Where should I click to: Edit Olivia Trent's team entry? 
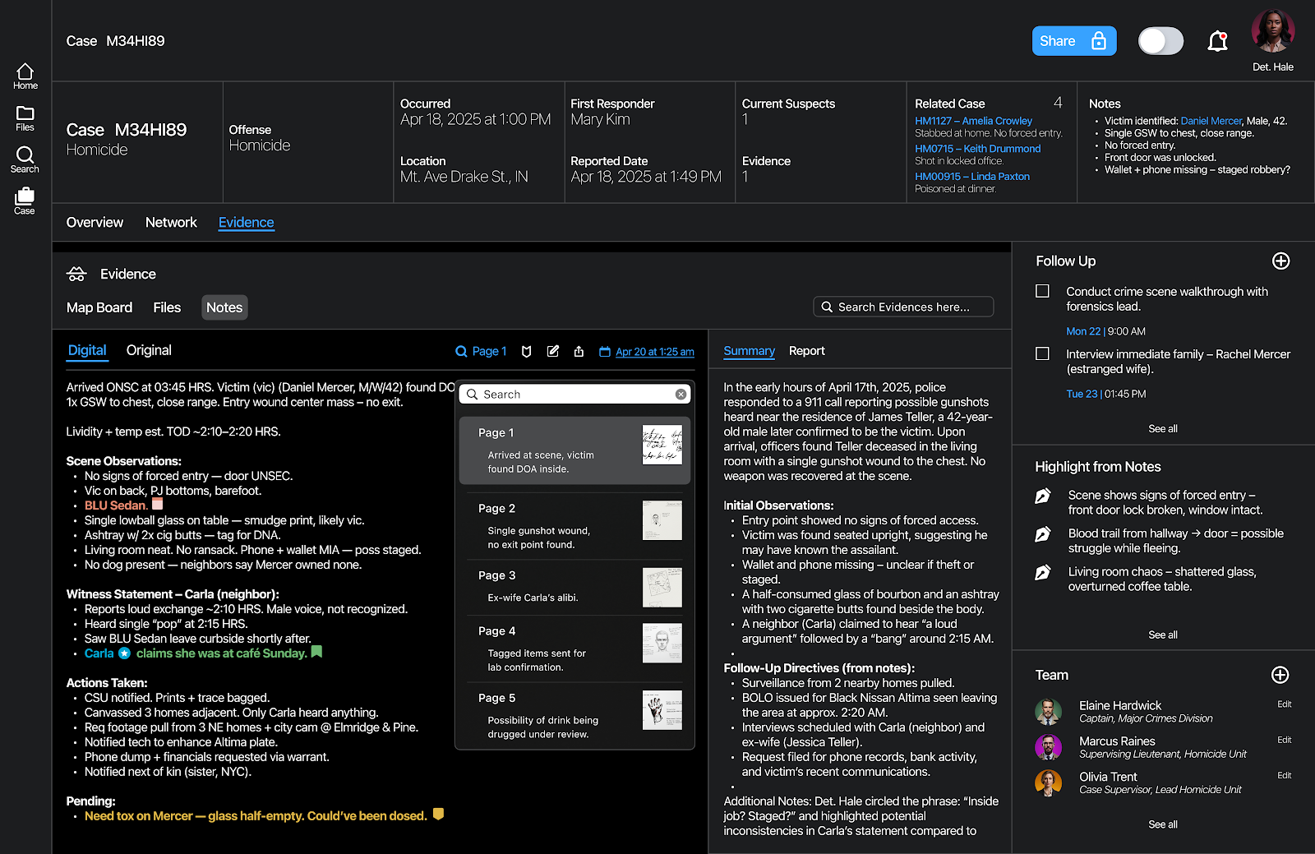point(1284,776)
